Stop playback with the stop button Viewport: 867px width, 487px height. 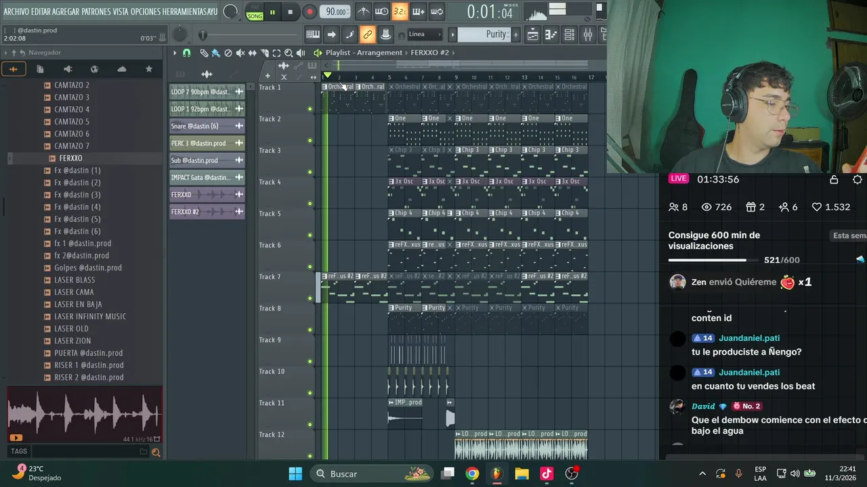tap(290, 12)
